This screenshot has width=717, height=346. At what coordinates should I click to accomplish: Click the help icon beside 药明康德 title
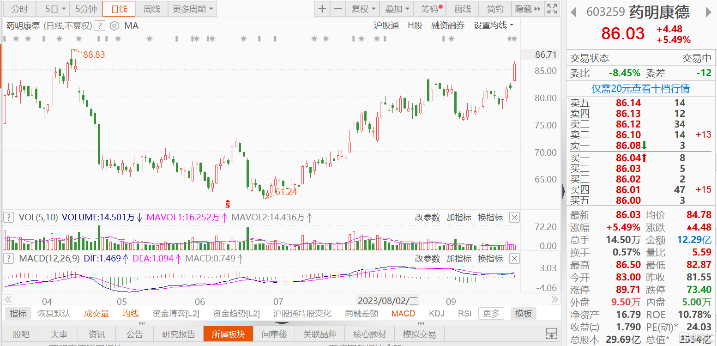coord(100,26)
